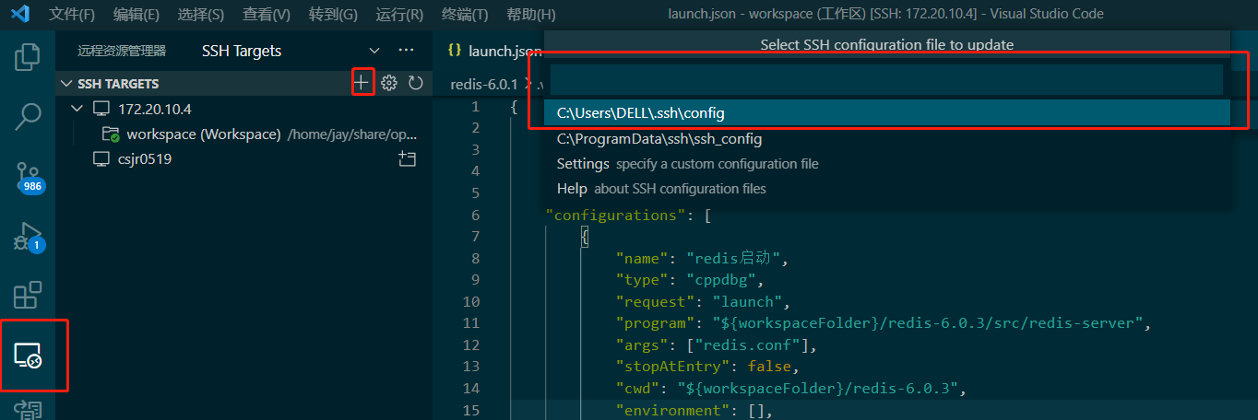Viewport: 1258px width, 420px height.
Task: Click the "cwd" workspaceFolder line
Action: (791, 389)
